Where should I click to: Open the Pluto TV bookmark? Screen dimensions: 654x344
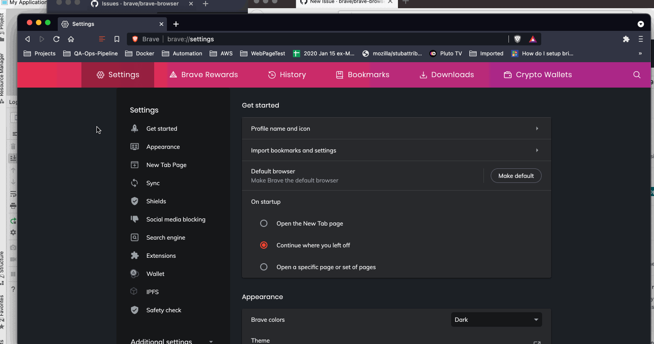446,54
